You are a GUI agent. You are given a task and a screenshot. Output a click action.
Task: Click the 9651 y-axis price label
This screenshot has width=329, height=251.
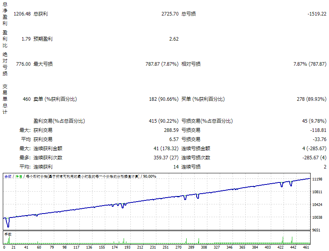[x=317, y=230]
